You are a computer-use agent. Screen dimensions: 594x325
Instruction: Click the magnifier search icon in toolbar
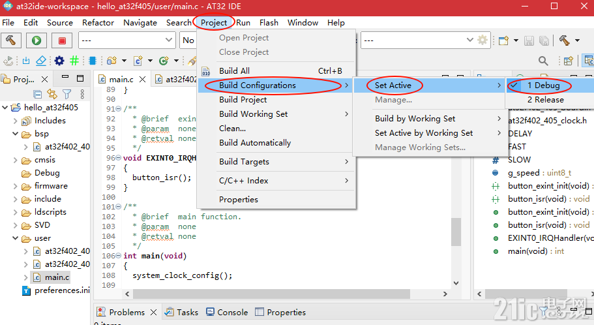pyautogui.click(x=543, y=61)
